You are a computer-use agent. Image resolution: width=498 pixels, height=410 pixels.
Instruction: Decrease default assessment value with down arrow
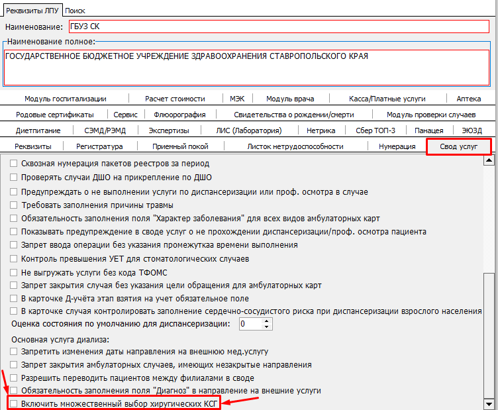pyautogui.click(x=268, y=327)
